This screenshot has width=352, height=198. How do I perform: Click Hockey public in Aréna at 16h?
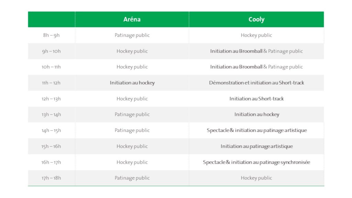(x=132, y=162)
